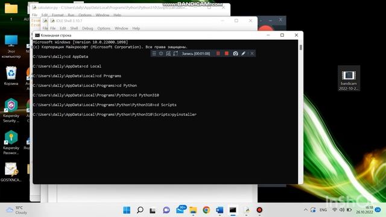
Task: Click the magnifier rectangle icon in the recording bar
Action: pos(168,54)
